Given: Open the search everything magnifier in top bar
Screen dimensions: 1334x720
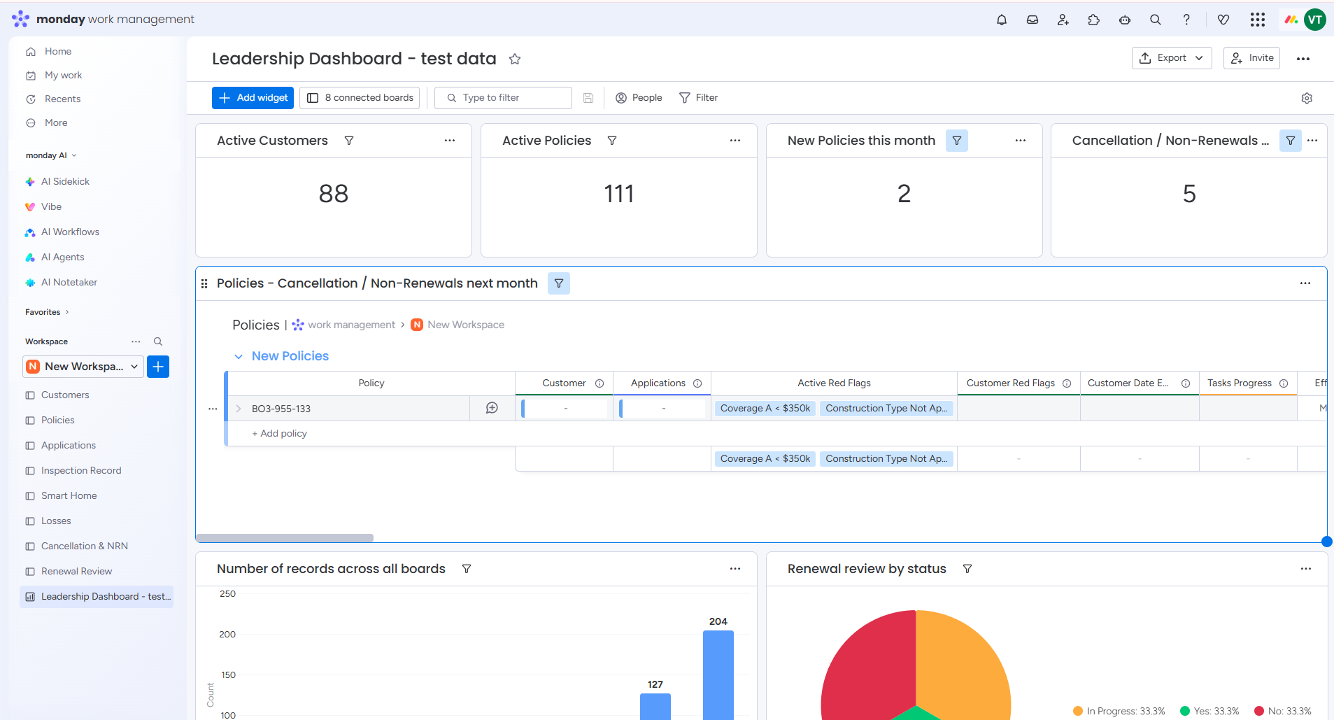Looking at the screenshot, I should pyautogui.click(x=1156, y=20).
